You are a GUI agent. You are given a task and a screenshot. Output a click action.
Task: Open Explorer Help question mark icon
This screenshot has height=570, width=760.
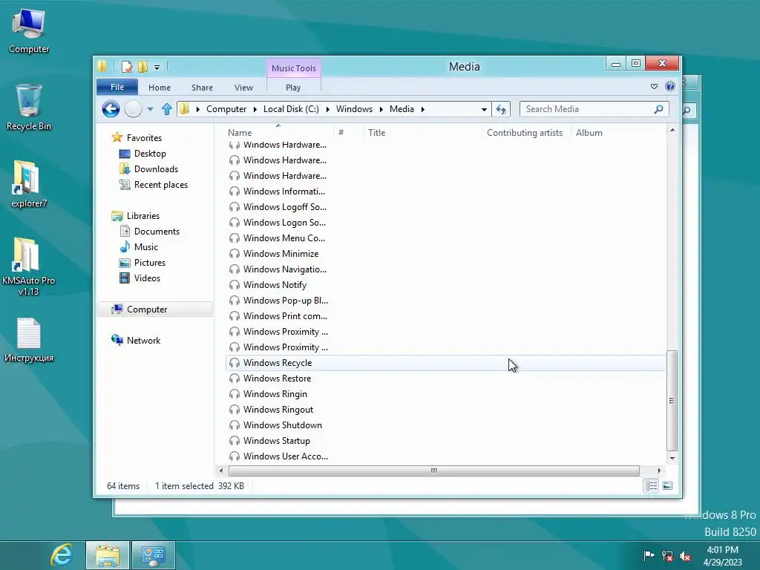coord(670,86)
